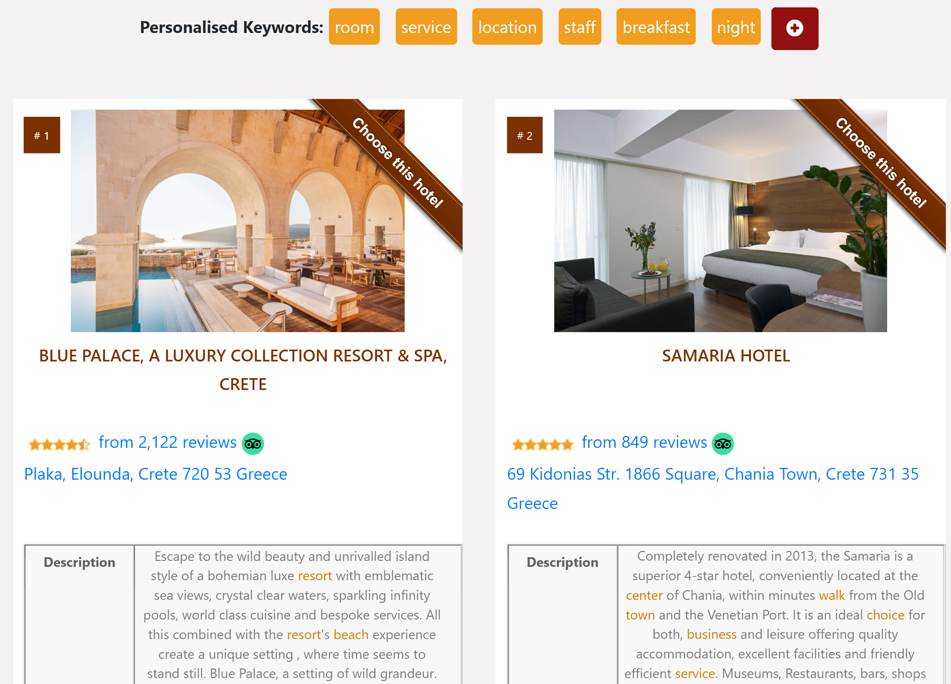Open 69 Kidonias Str. address link

point(713,488)
